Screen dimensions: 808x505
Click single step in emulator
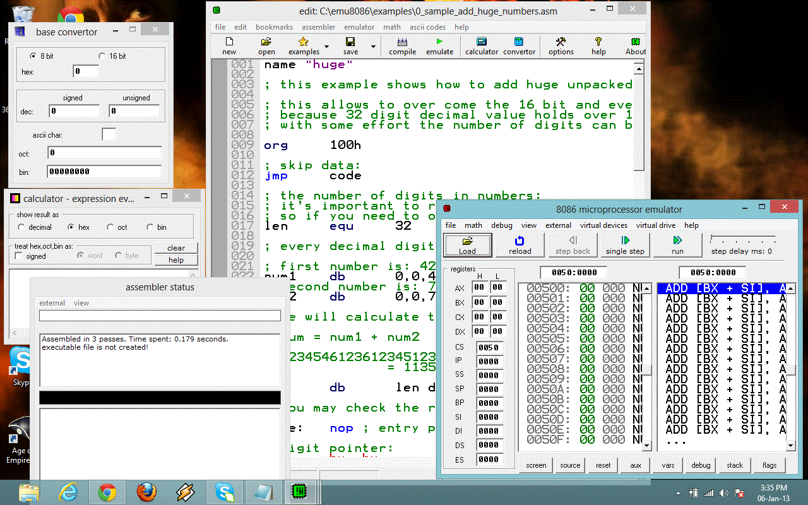pyautogui.click(x=625, y=245)
